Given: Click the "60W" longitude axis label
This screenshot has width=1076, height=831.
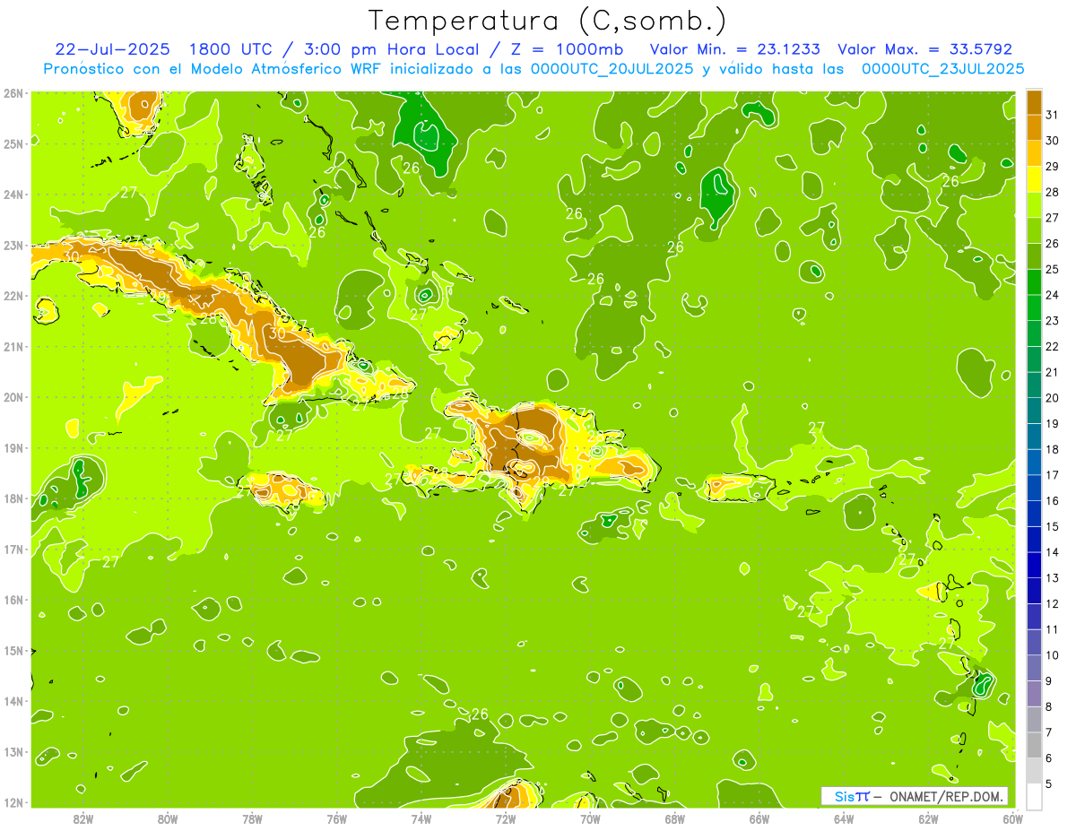Looking at the screenshot, I should point(1012,818).
